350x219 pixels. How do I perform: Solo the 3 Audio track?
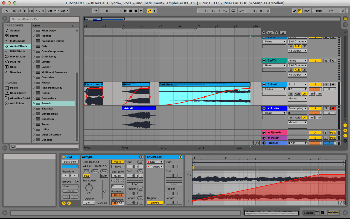point(326,84)
